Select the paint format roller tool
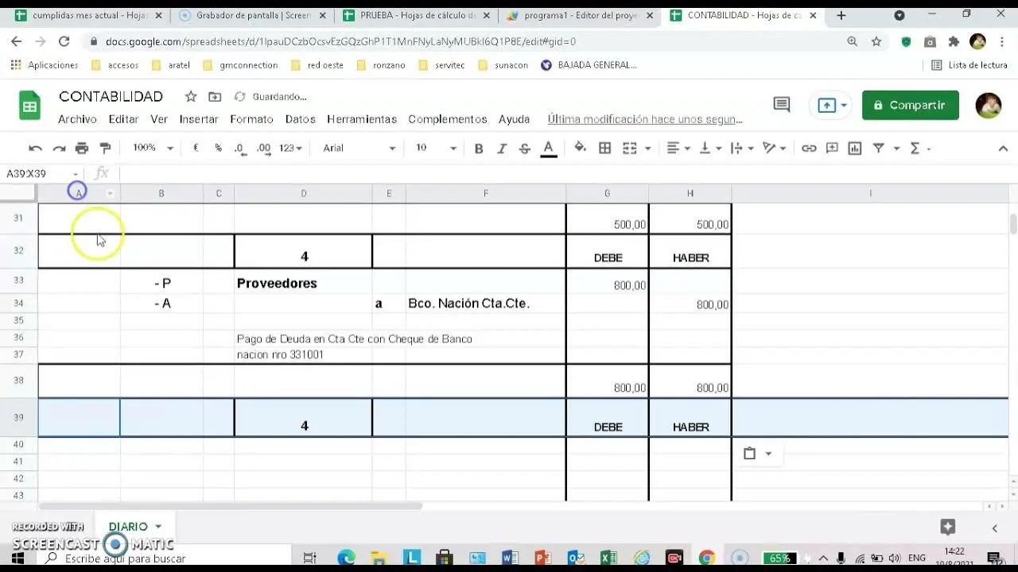The image size is (1018, 572). [x=105, y=149]
